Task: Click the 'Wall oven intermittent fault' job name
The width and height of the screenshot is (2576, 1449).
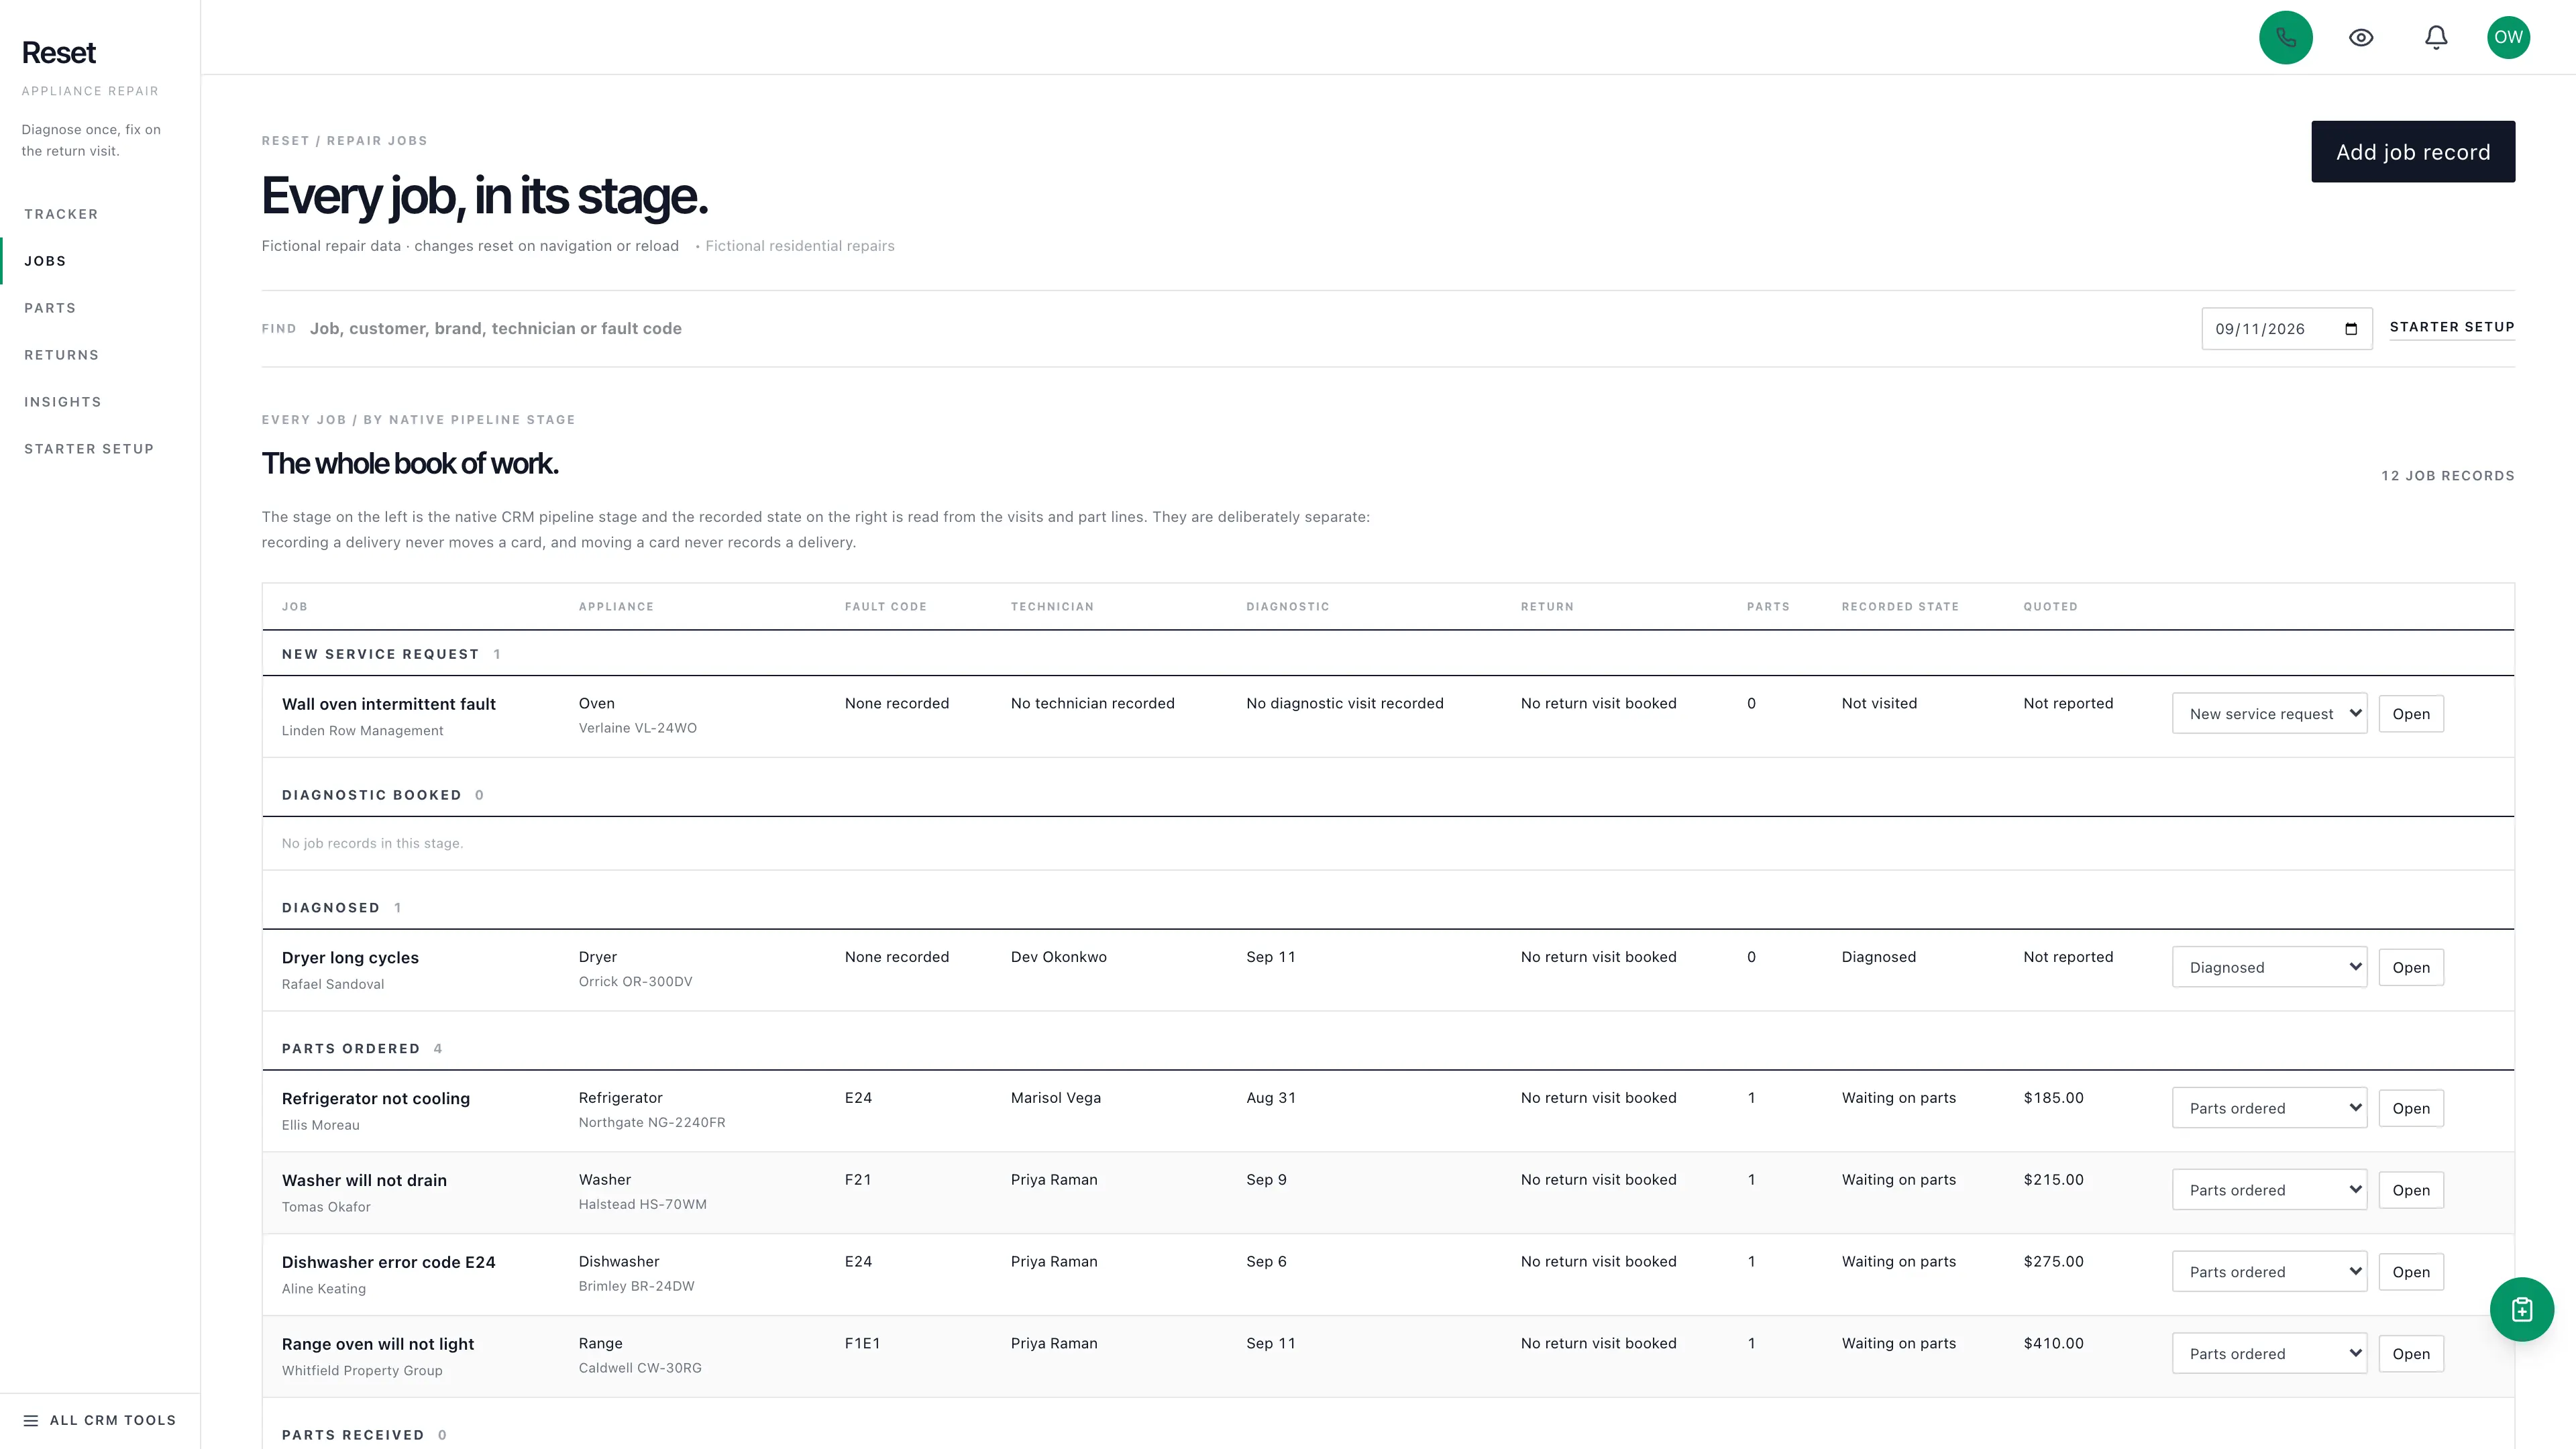Action: (x=388, y=704)
